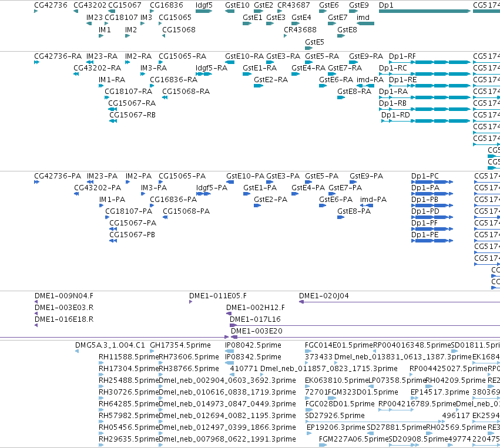500x448 pixels.
Task: Select gene label GstE8
Action: (347, 29)
